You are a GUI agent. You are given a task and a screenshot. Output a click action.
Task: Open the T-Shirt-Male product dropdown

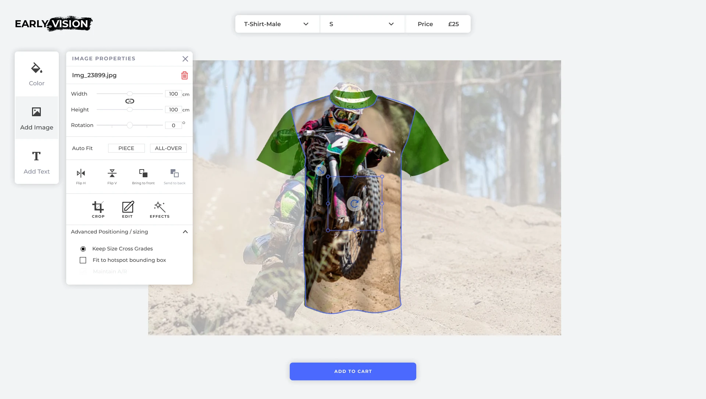pos(277,24)
